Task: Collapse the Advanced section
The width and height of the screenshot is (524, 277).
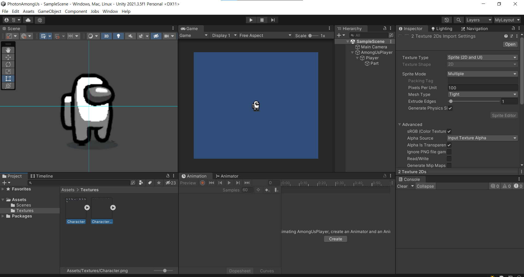Action: pos(400,125)
